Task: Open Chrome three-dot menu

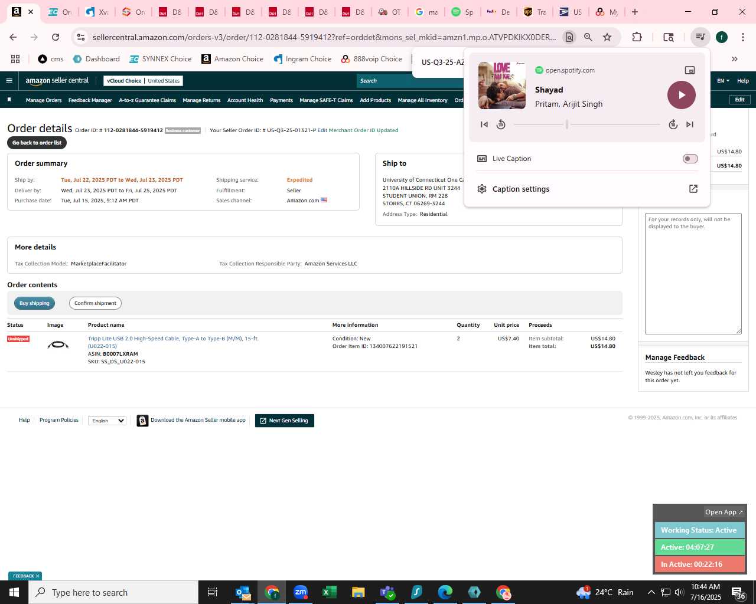Action: pos(742,37)
